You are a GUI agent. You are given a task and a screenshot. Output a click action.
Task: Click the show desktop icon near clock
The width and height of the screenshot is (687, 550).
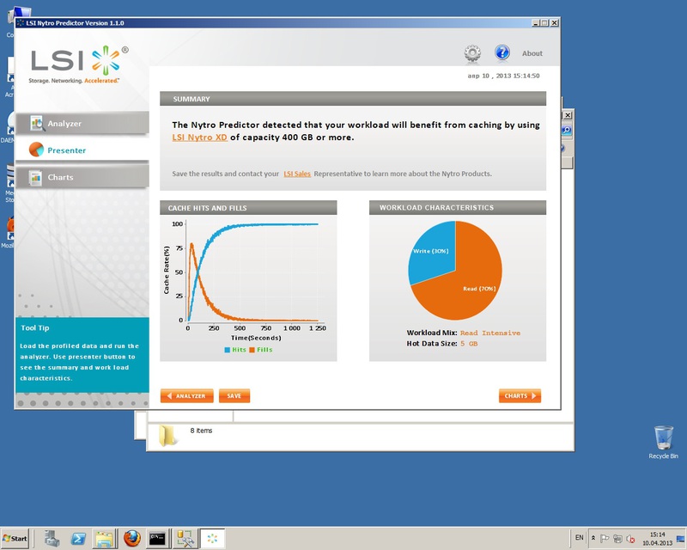tap(680, 539)
